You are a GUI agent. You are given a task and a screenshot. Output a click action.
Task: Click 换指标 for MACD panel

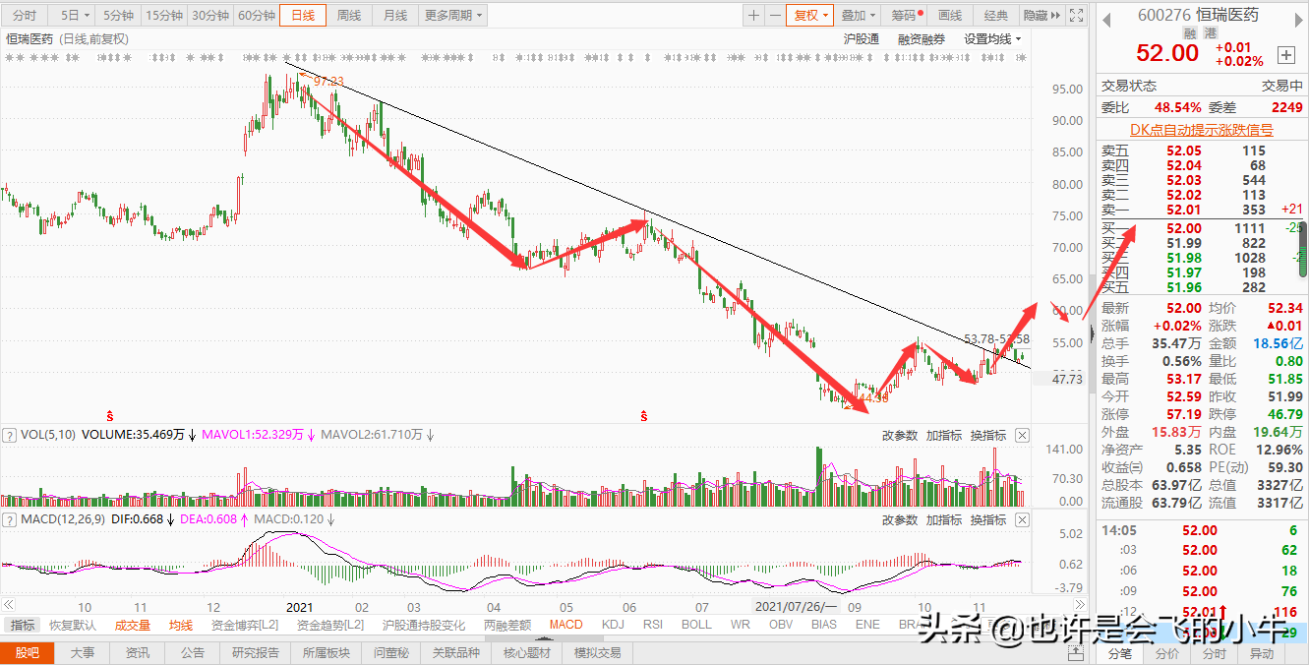pos(988,519)
